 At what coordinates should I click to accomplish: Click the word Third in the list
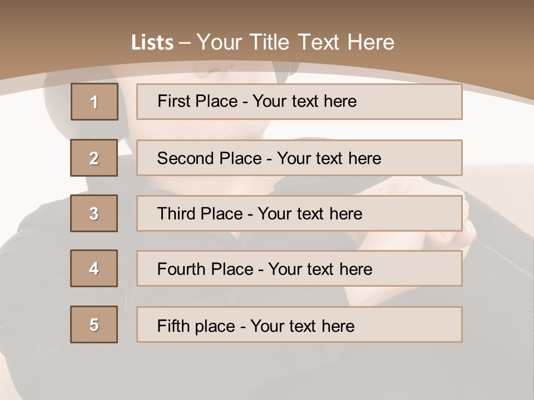point(175,214)
